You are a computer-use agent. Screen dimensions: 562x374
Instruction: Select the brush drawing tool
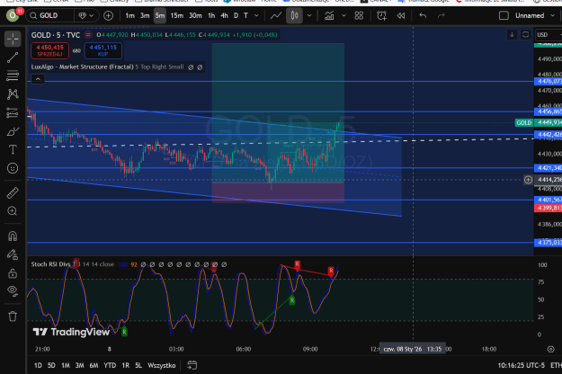tap(13, 131)
